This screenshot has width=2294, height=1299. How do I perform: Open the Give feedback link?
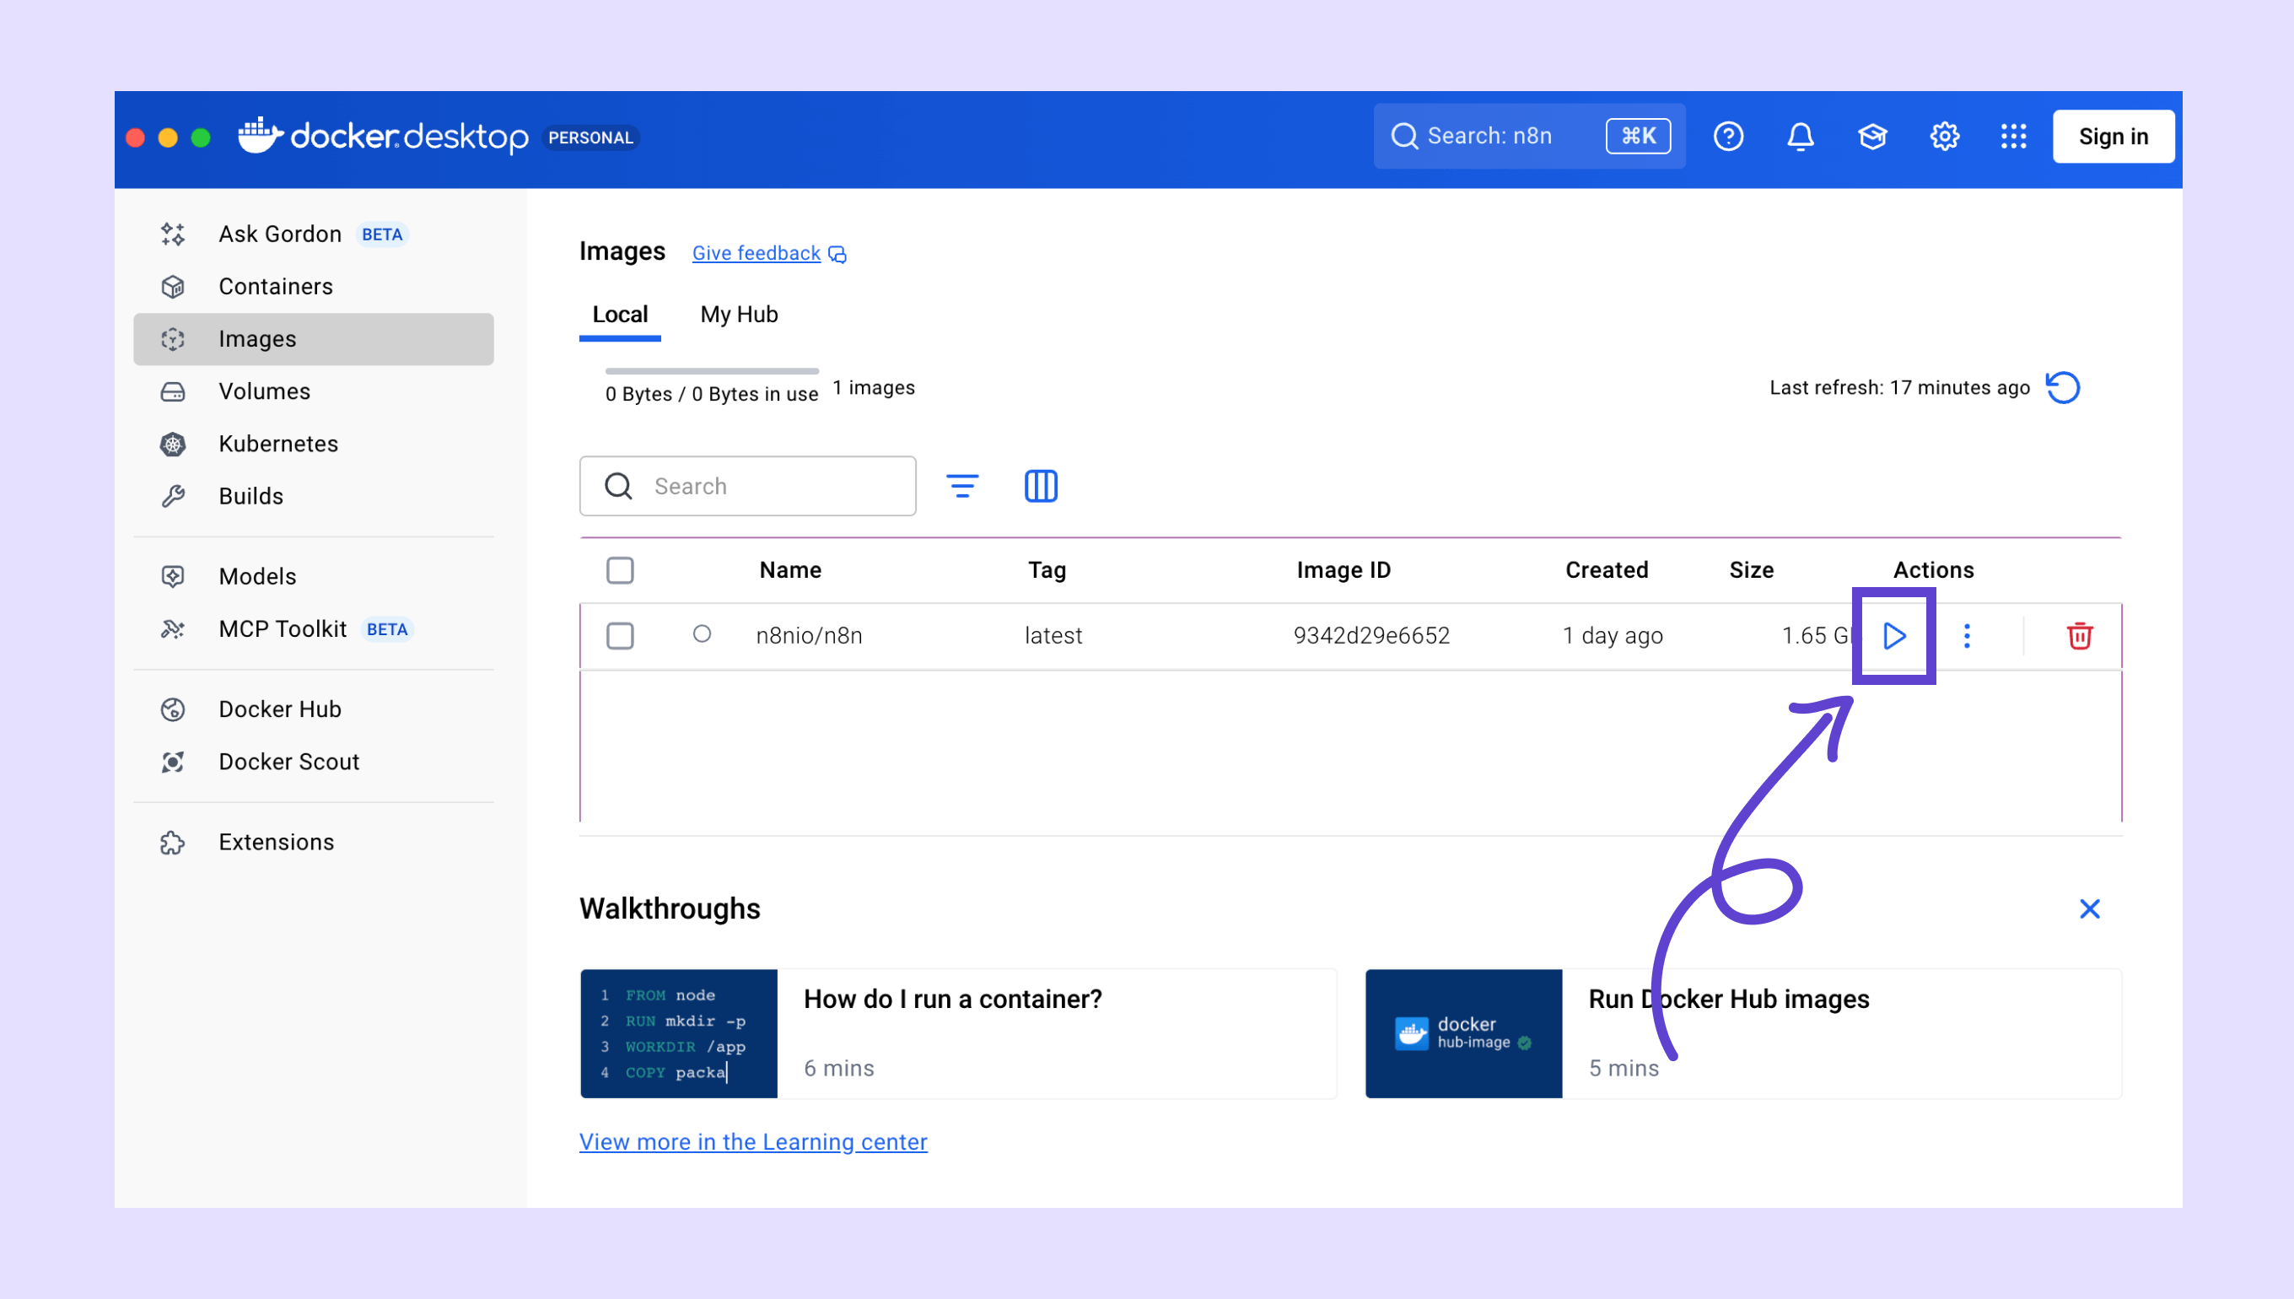[x=757, y=253]
